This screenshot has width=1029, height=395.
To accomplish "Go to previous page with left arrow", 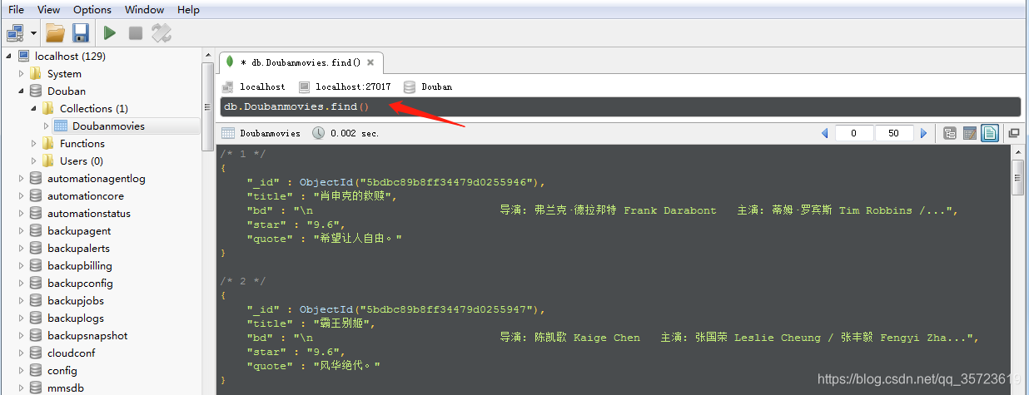I will [825, 133].
